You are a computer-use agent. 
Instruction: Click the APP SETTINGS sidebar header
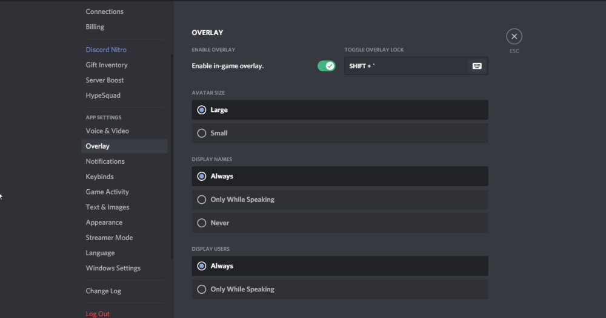coord(104,117)
